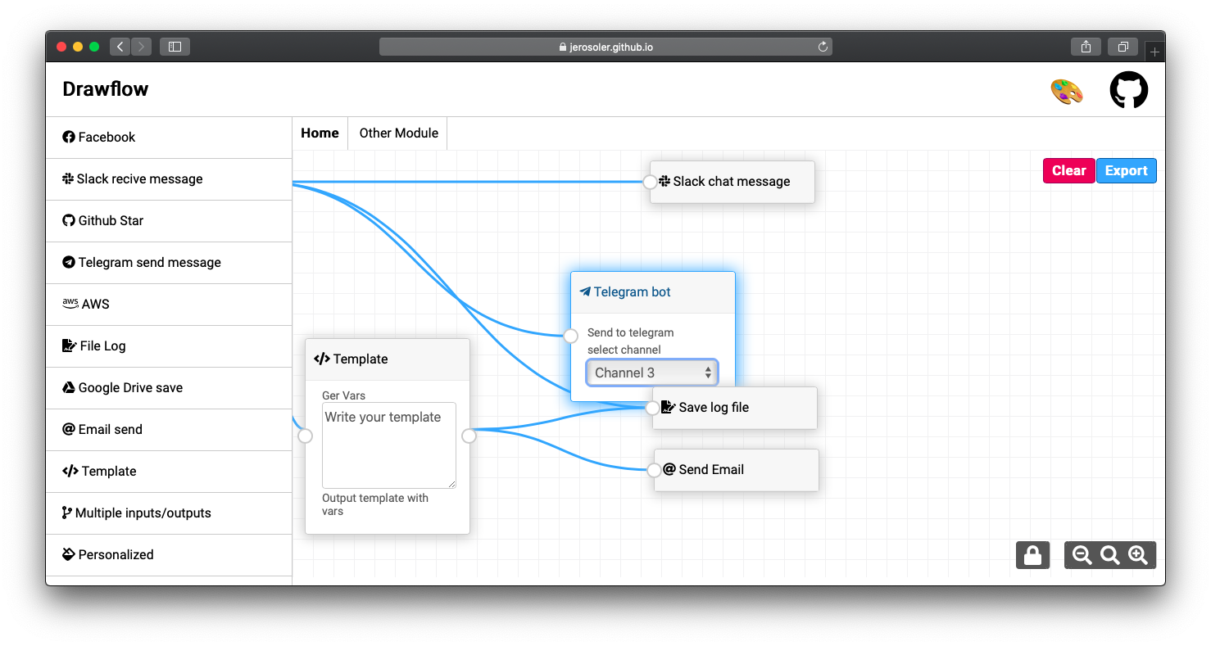
Task: Select Google Drive save sidebar item
Action: click(x=169, y=388)
